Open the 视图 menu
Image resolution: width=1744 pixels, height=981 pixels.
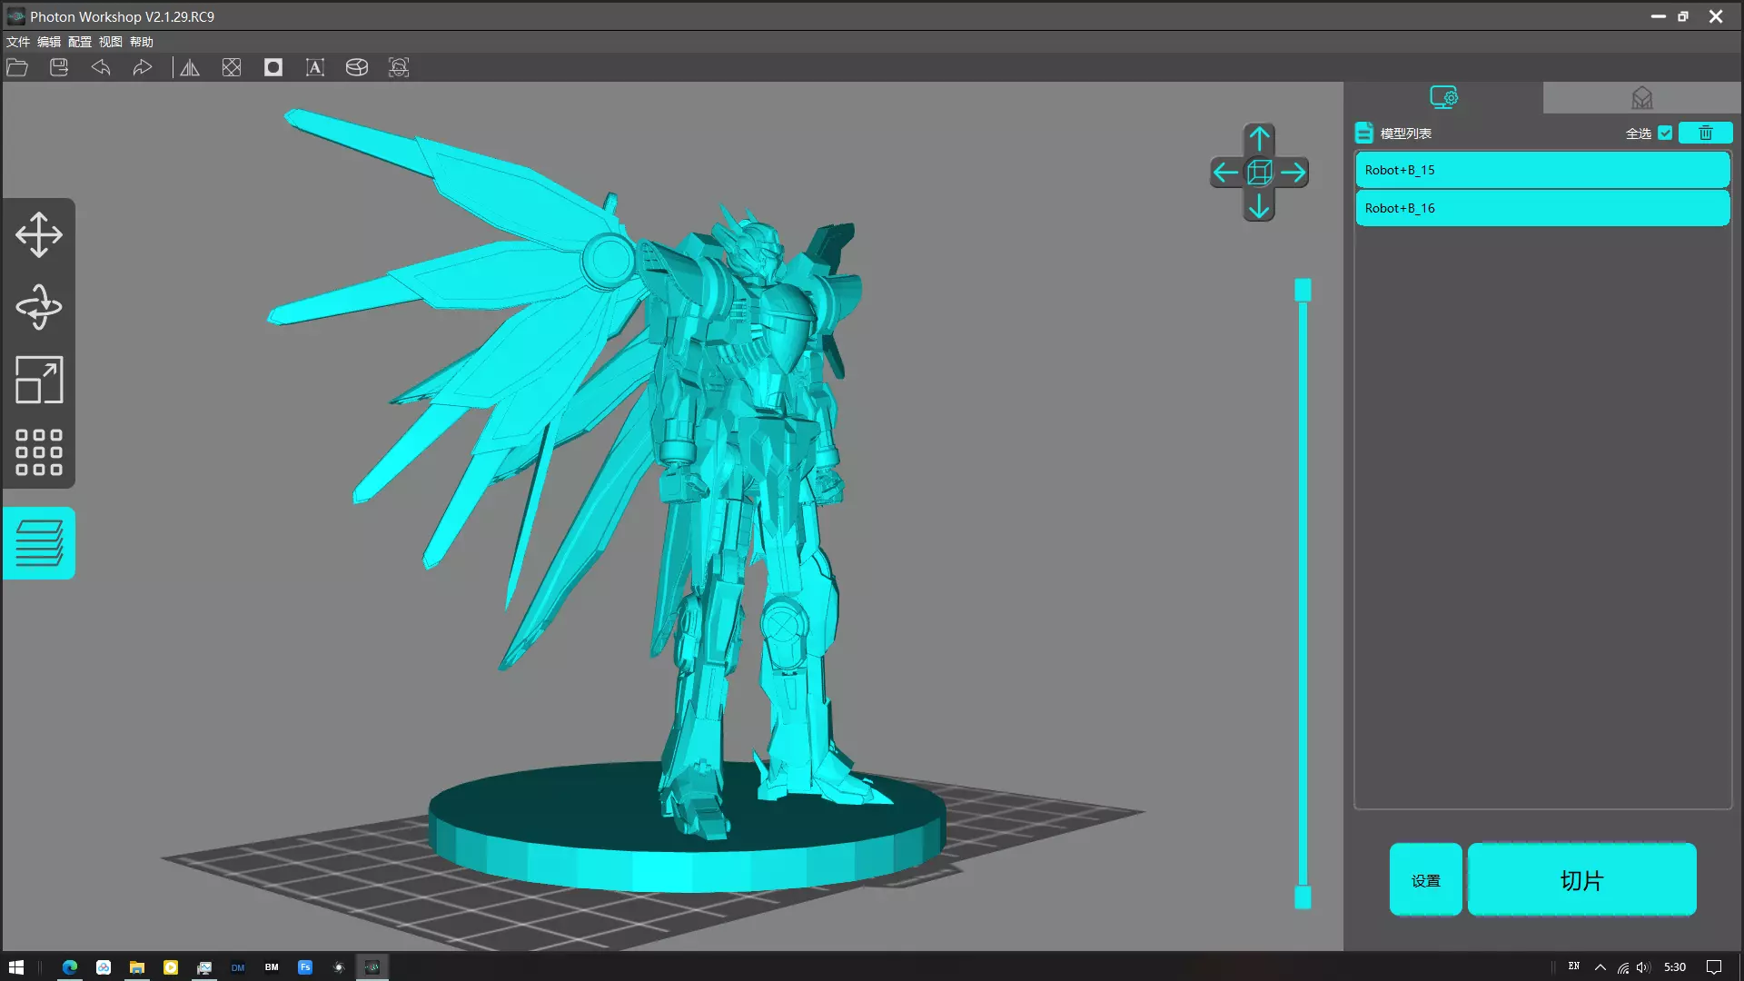pyautogui.click(x=110, y=42)
